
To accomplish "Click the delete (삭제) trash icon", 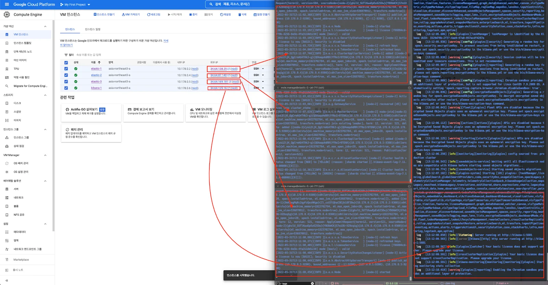I will (x=239, y=15).
